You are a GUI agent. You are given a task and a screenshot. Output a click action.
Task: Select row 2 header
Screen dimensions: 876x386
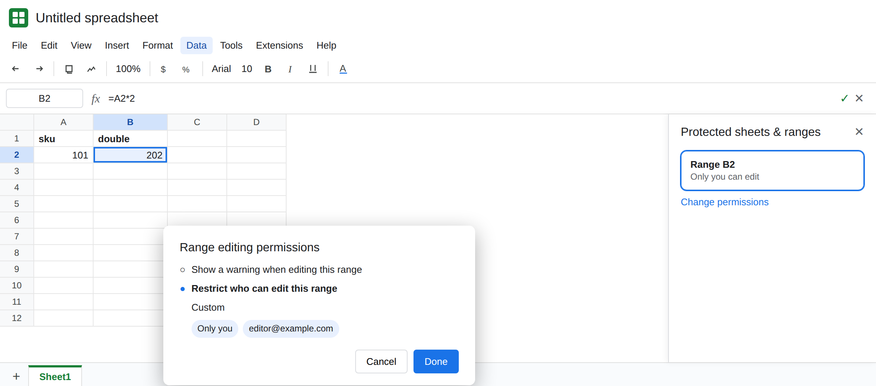[x=17, y=155]
